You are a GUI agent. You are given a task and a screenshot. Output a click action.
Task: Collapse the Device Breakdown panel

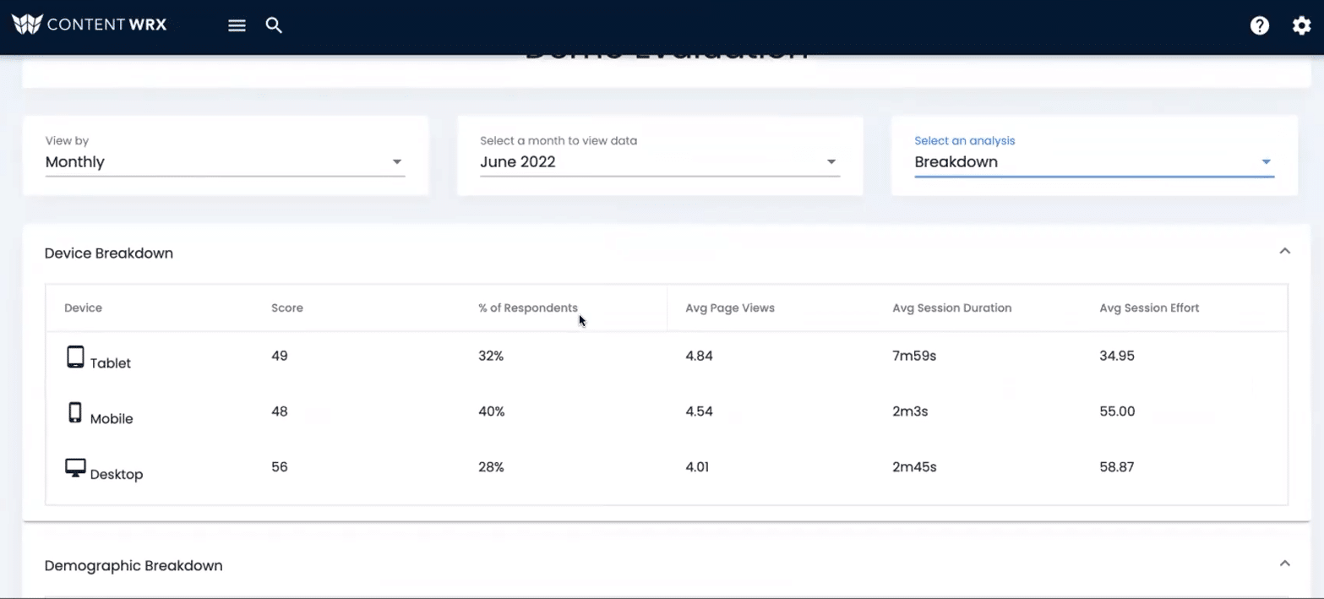coord(1284,251)
